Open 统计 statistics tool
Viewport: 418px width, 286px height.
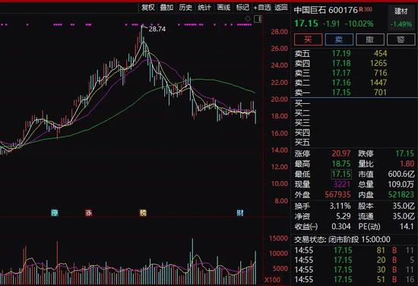click(204, 8)
